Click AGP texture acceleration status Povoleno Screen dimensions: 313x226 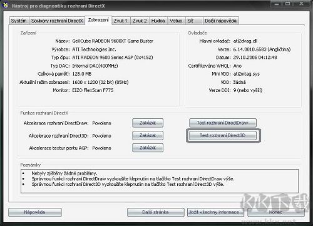[101, 148]
